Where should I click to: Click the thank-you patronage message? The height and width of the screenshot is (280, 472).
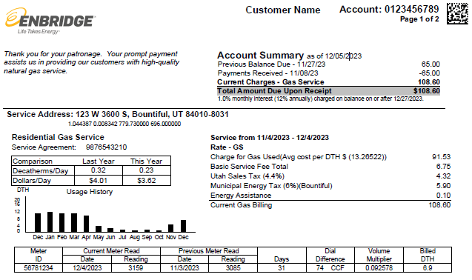92,62
